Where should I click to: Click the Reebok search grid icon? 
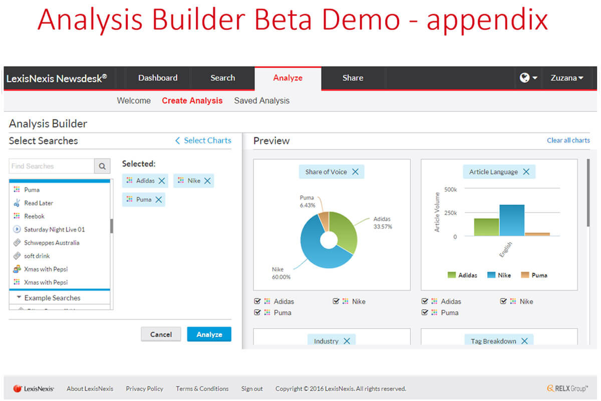(17, 216)
